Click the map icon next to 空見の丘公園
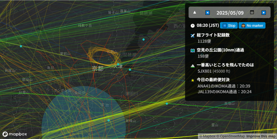277x139 pixels. [x=193, y=51]
